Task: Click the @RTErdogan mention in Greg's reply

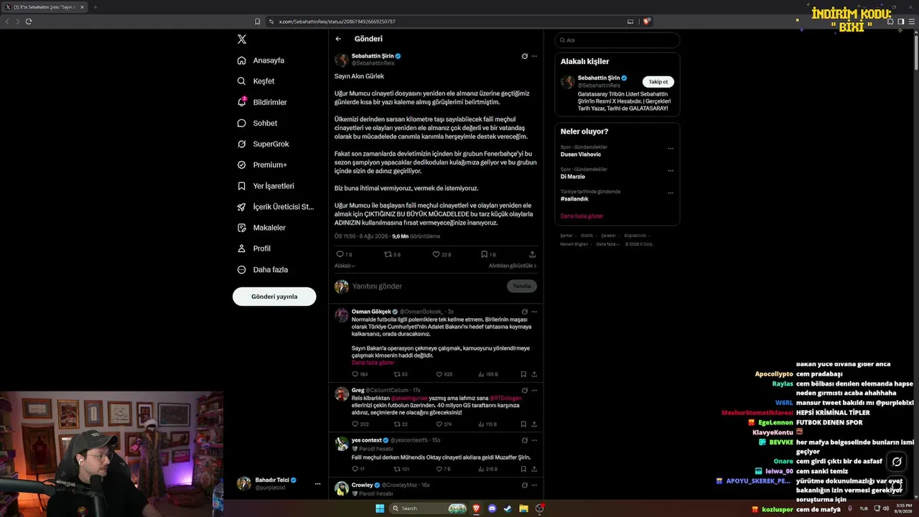Action: tap(505, 398)
